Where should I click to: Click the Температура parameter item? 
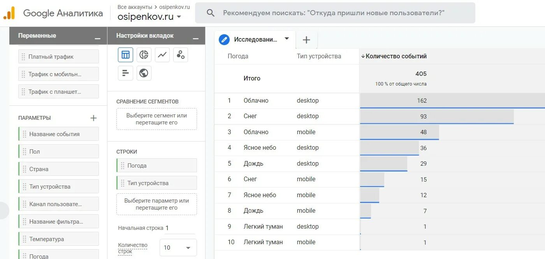[58, 239]
